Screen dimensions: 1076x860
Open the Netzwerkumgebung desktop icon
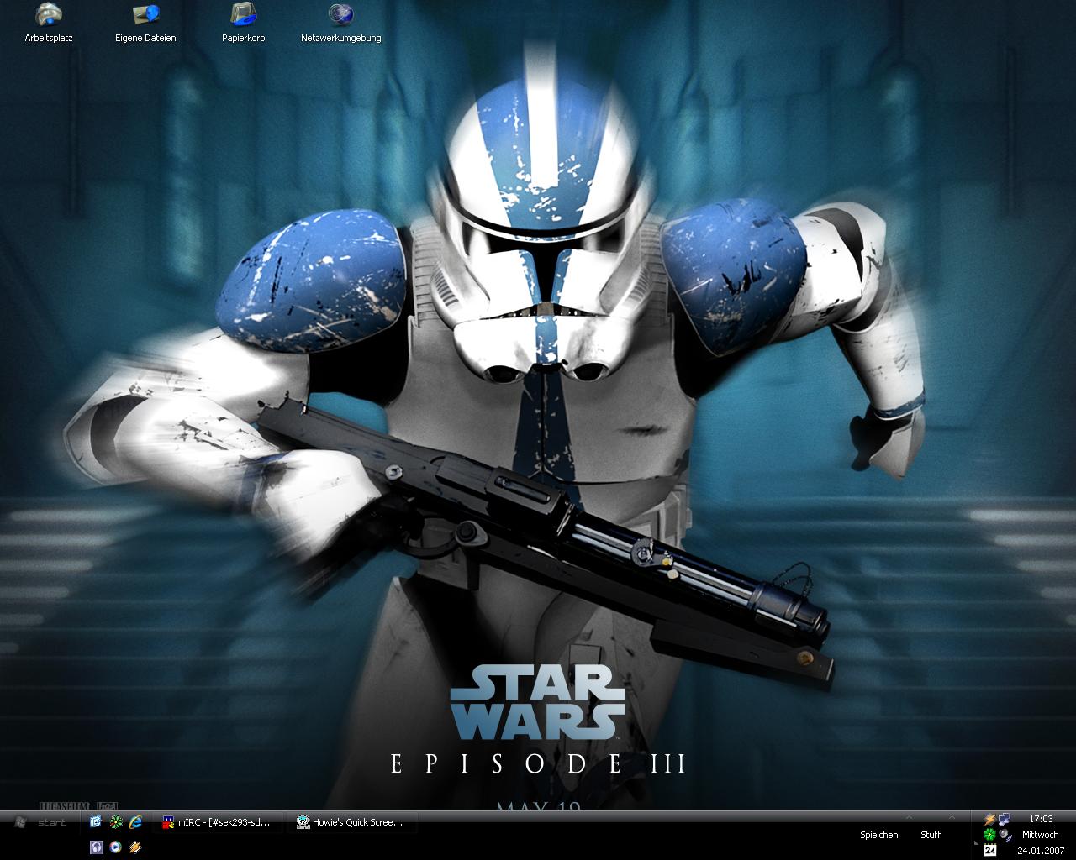[341, 23]
